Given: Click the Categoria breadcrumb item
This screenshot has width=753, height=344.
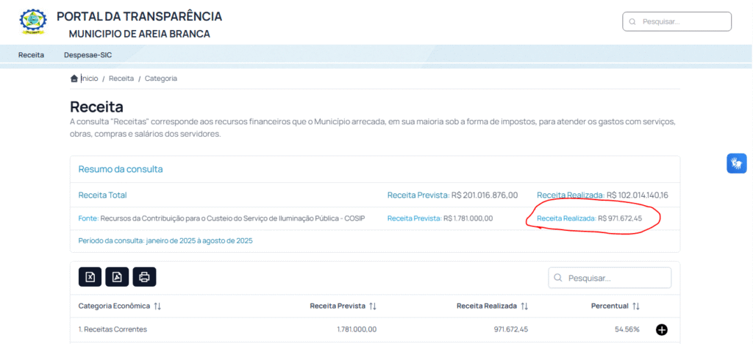Looking at the screenshot, I should (161, 78).
